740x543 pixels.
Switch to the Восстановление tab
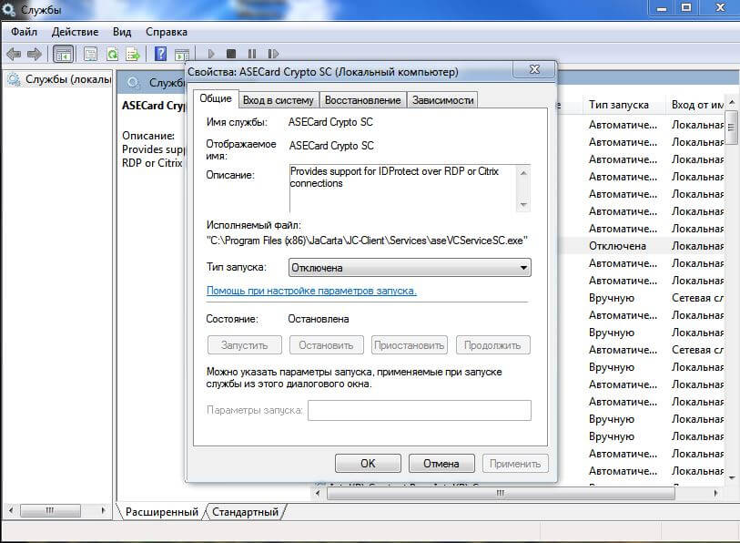pyautogui.click(x=362, y=100)
